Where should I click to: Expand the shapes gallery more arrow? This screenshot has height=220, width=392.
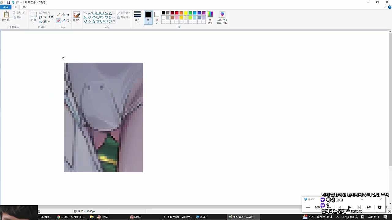(x=114, y=21)
